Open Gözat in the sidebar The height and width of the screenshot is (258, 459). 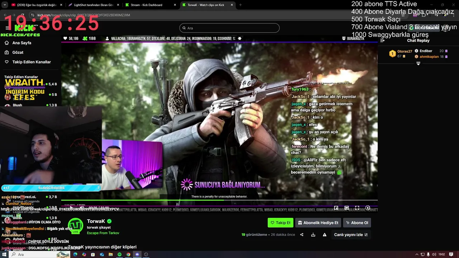pos(18,52)
